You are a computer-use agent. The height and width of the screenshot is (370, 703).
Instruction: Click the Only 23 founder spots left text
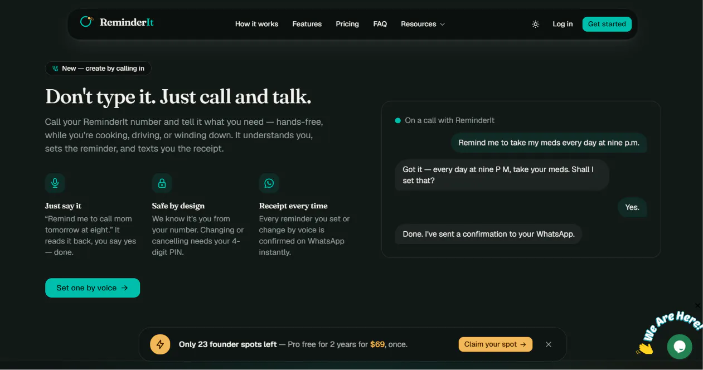(x=227, y=344)
